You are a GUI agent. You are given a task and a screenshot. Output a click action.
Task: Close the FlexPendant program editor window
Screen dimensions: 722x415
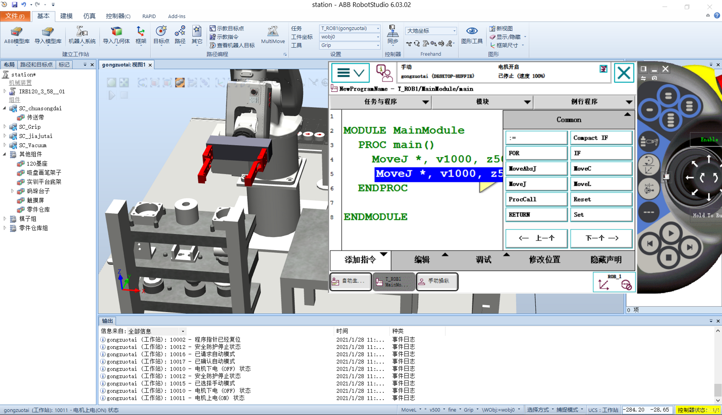tap(624, 73)
